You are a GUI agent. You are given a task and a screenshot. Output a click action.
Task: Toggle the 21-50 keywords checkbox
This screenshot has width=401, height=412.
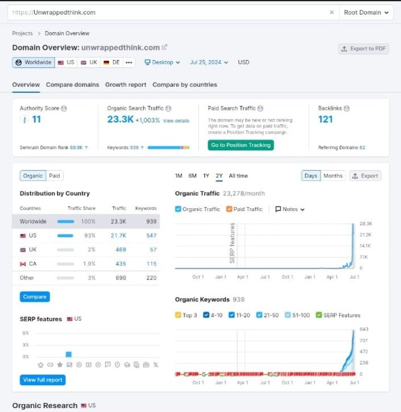coord(260,315)
